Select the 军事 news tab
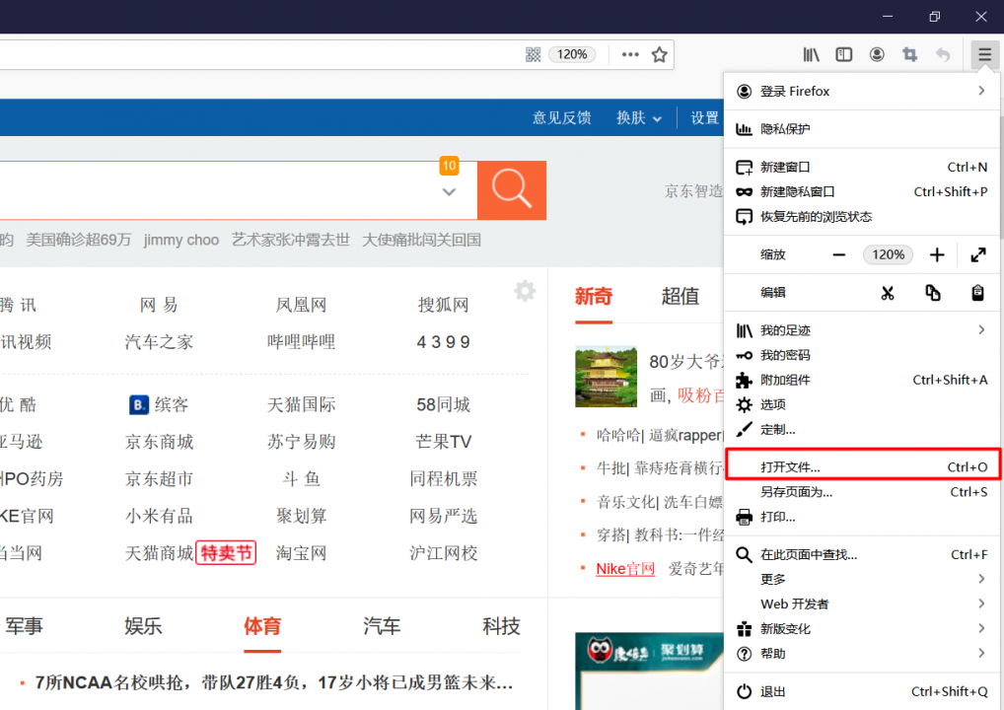1004x710 pixels. click(x=24, y=626)
